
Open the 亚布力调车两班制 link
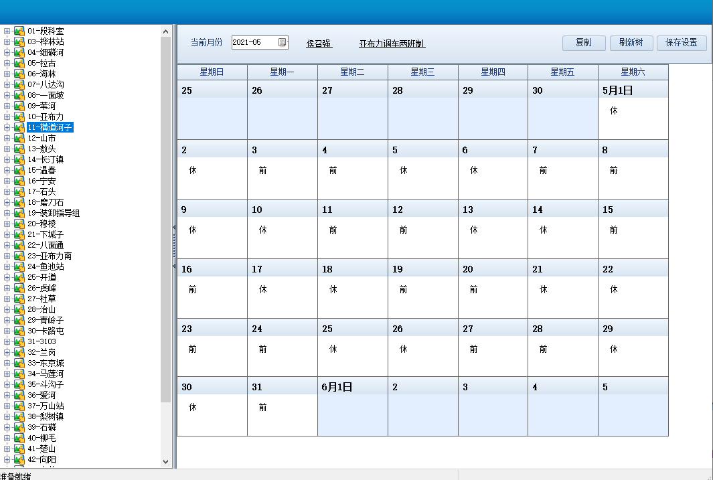[x=392, y=44]
